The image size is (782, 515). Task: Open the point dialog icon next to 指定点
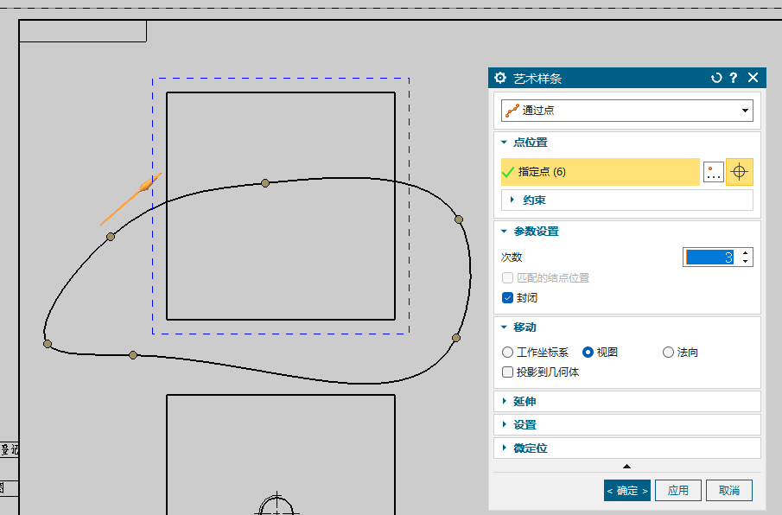pyautogui.click(x=713, y=172)
